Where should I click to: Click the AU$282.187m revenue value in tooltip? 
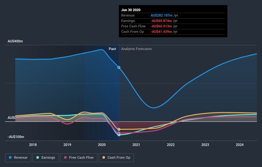tap(161, 15)
